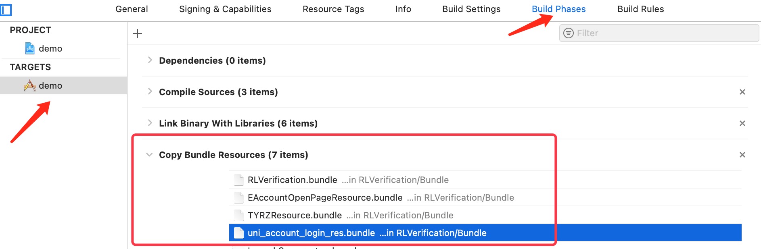
Task: Click the filter icon in the search field
Action: pos(568,33)
